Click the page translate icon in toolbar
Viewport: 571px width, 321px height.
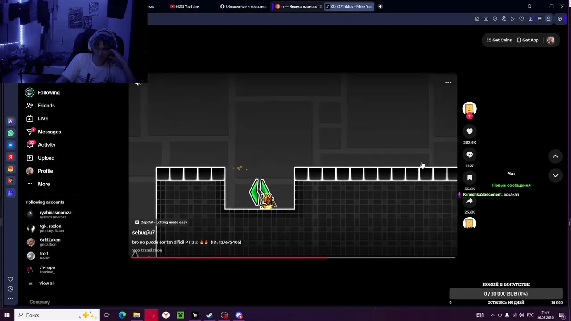pos(504,19)
